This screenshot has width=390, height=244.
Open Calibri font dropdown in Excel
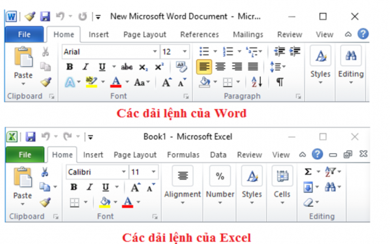click(x=123, y=172)
